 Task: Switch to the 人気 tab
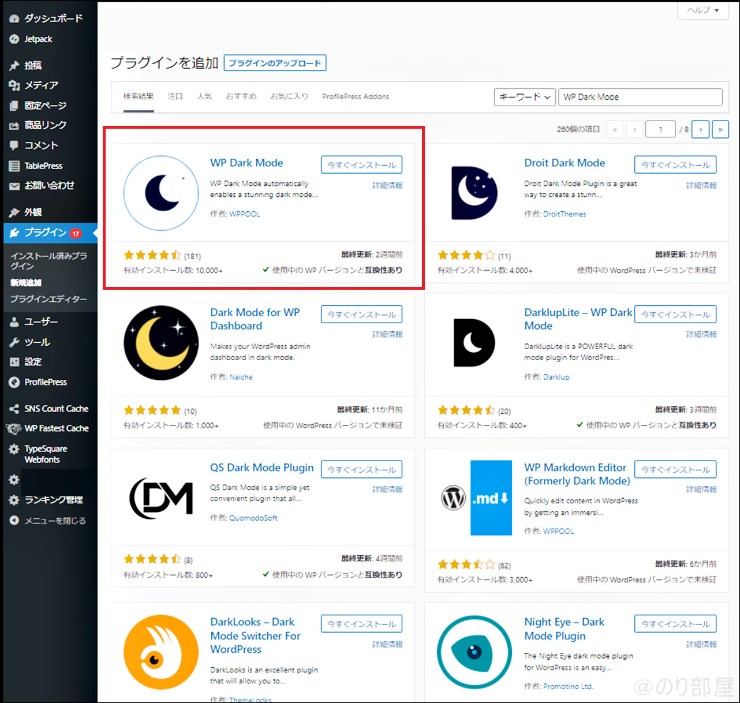(x=204, y=96)
